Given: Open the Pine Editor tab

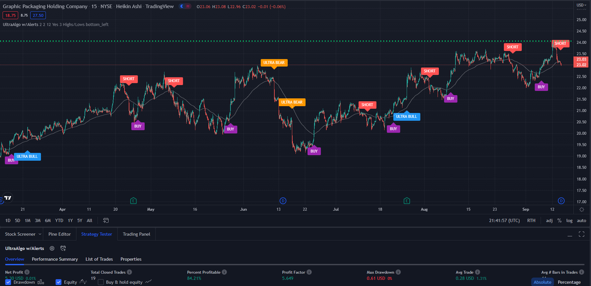Looking at the screenshot, I should point(60,234).
